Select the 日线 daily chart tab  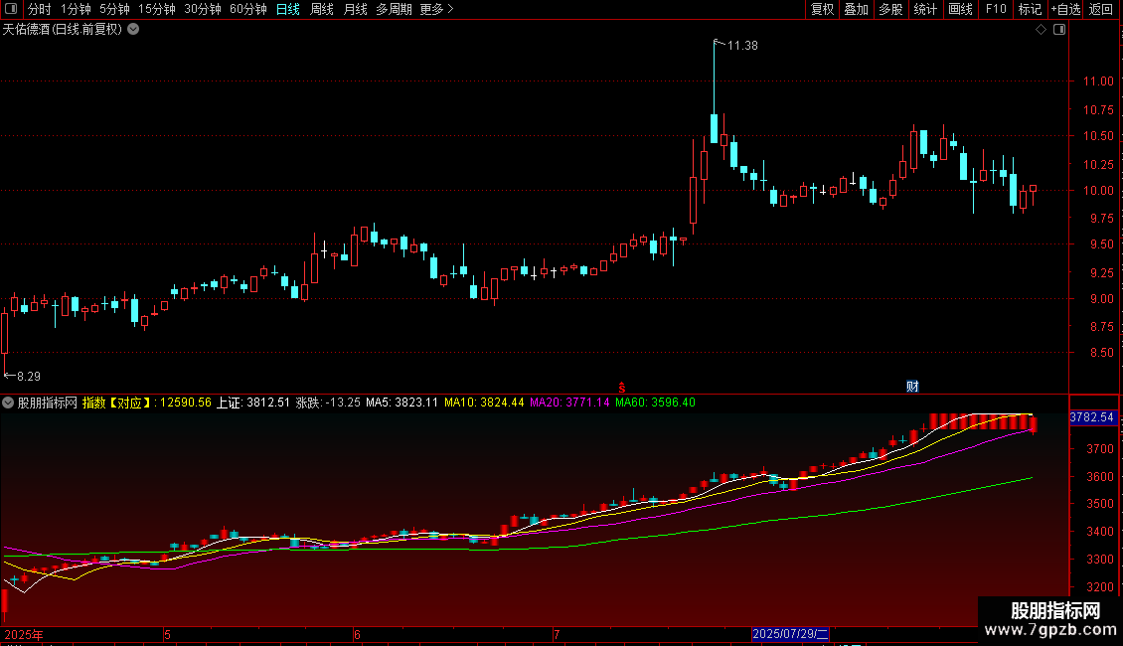point(288,9)
